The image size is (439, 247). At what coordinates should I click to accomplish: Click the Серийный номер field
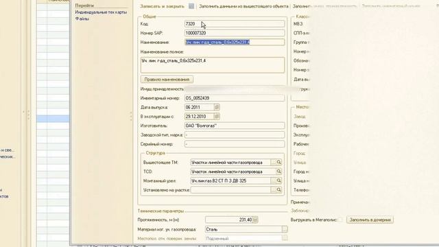[x=235, y=144]
